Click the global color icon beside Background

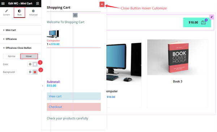30,72
